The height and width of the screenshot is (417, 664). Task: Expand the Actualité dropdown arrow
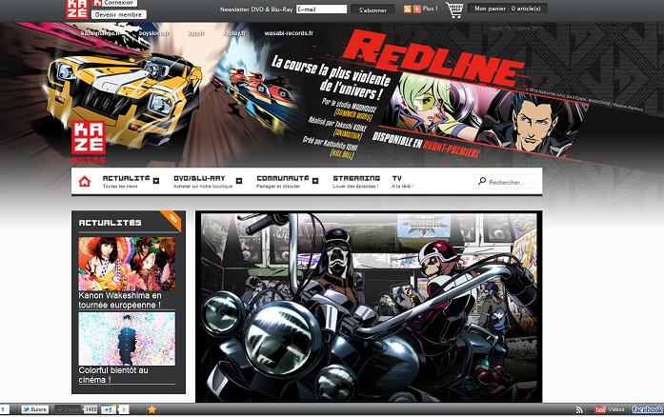[x=156, y=181]
